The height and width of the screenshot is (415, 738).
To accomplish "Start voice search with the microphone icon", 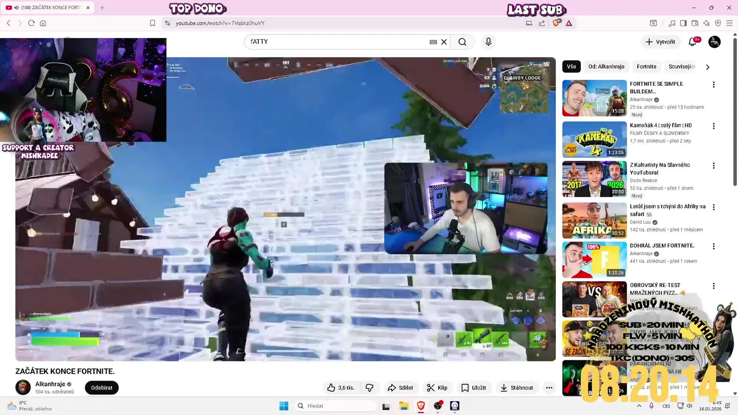I will pos(488,41).
